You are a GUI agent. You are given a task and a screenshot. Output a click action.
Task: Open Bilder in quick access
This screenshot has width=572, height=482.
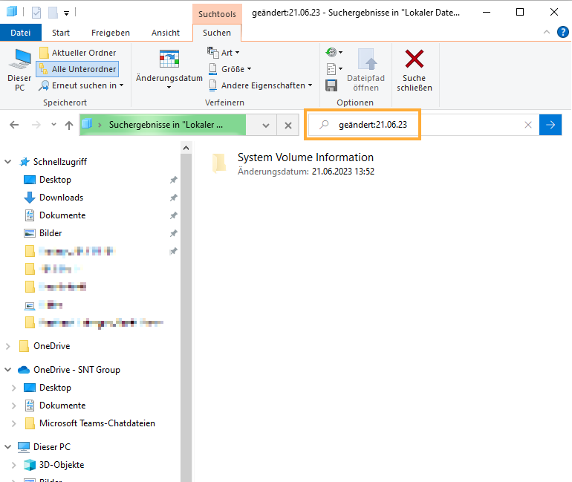click(x=51, y=233)
